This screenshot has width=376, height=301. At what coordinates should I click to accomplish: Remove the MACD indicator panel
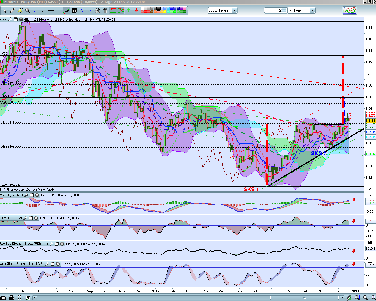(37, 195)
